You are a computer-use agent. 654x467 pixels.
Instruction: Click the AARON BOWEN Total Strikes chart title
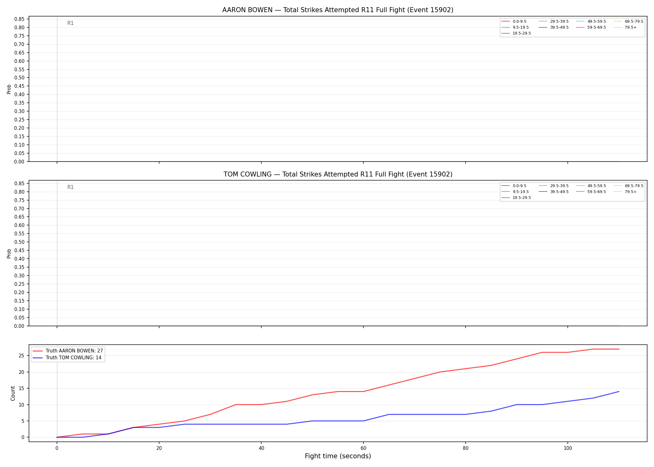tap(338, 10)
